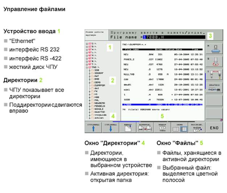Image resolution: width=227 pixels, height=193 pixels.
Task: Open the last files softkey
Action: [x=197, y=128]
